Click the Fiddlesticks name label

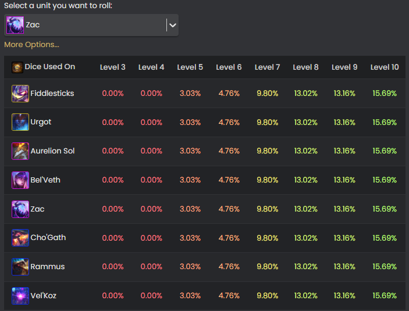click(x=52, y=94)
